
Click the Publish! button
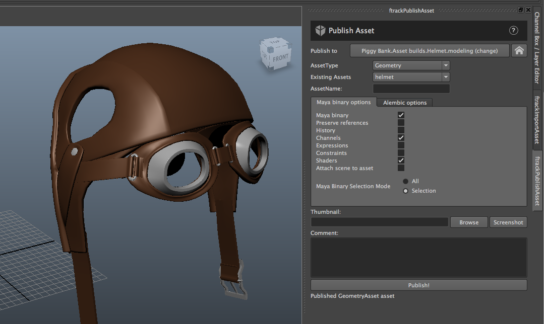click(x=419, y=285)
